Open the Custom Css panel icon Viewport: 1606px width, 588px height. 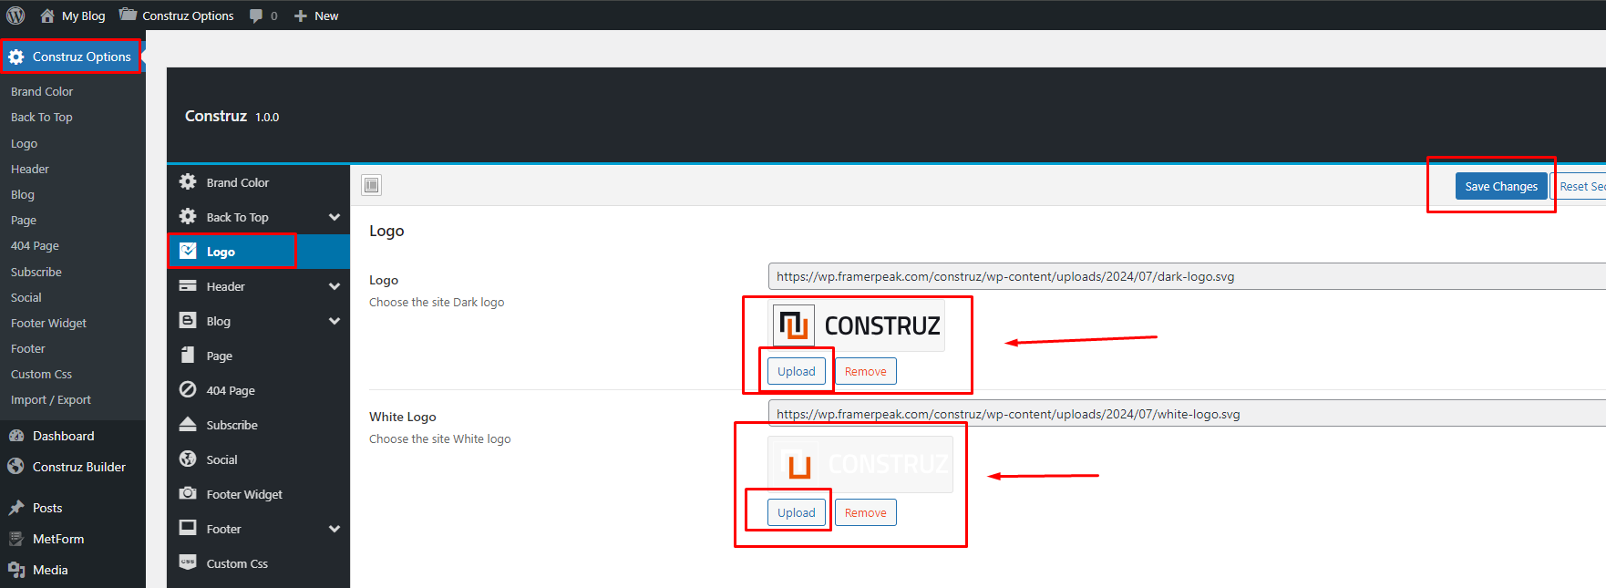click(188, 562)
